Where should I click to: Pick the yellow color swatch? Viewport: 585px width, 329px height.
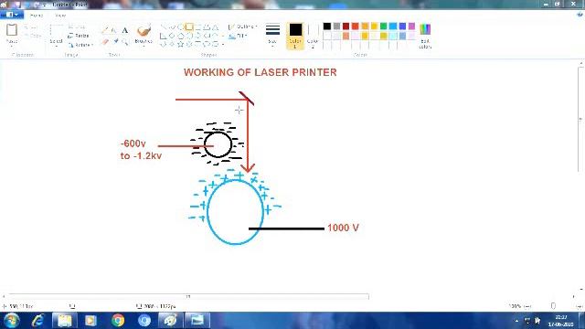tap(374, 27)
